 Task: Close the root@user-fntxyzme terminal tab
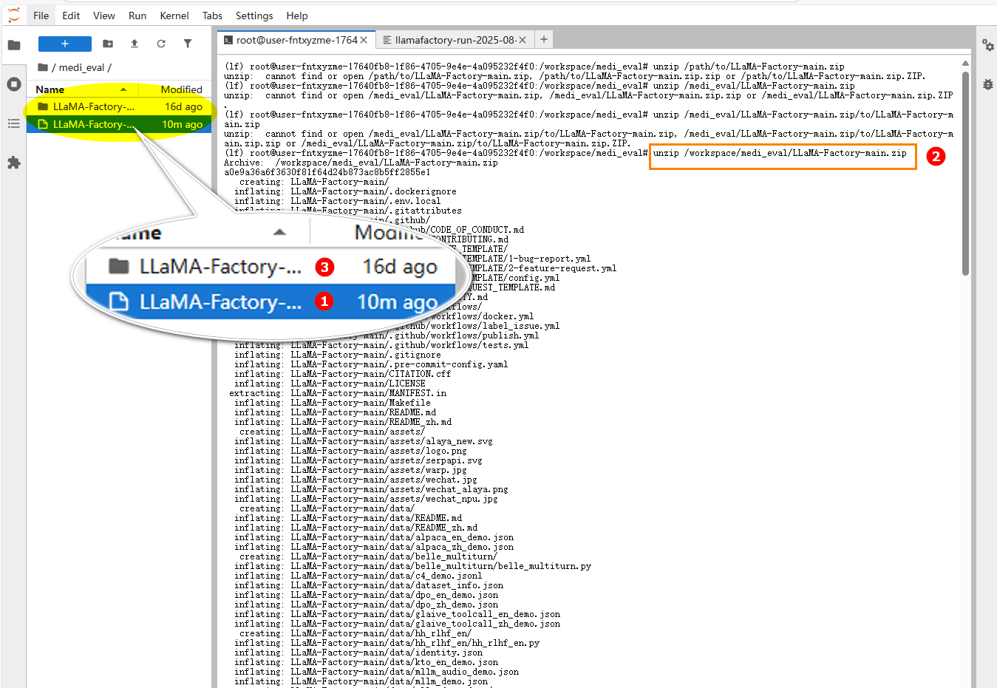pyautogui.click(x=364, y=40)
